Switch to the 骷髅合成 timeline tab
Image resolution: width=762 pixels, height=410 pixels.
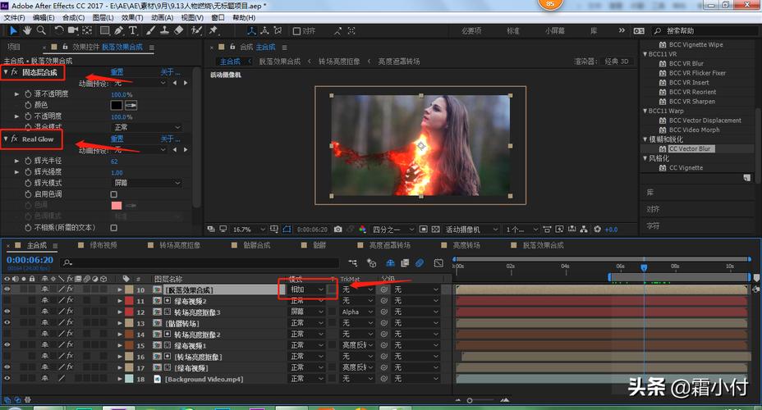tap(256, 245)
